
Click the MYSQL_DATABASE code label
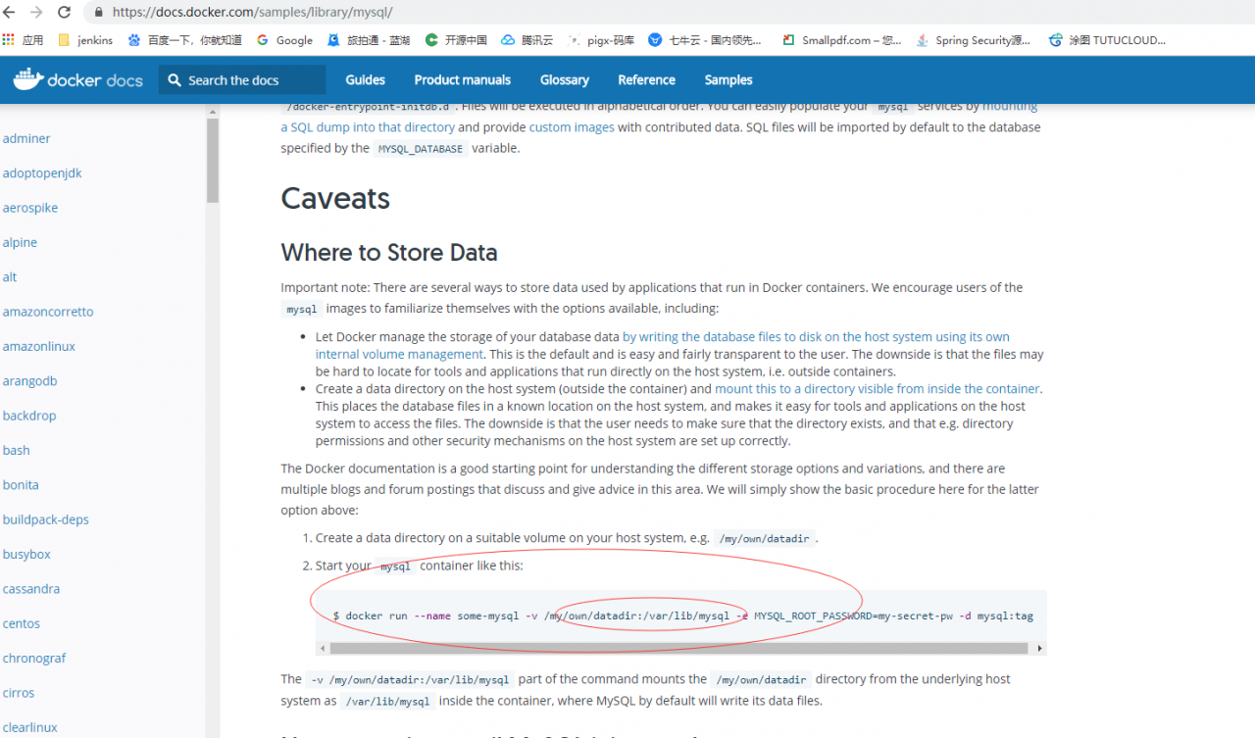pyautogui.click(x=420, y=149)
